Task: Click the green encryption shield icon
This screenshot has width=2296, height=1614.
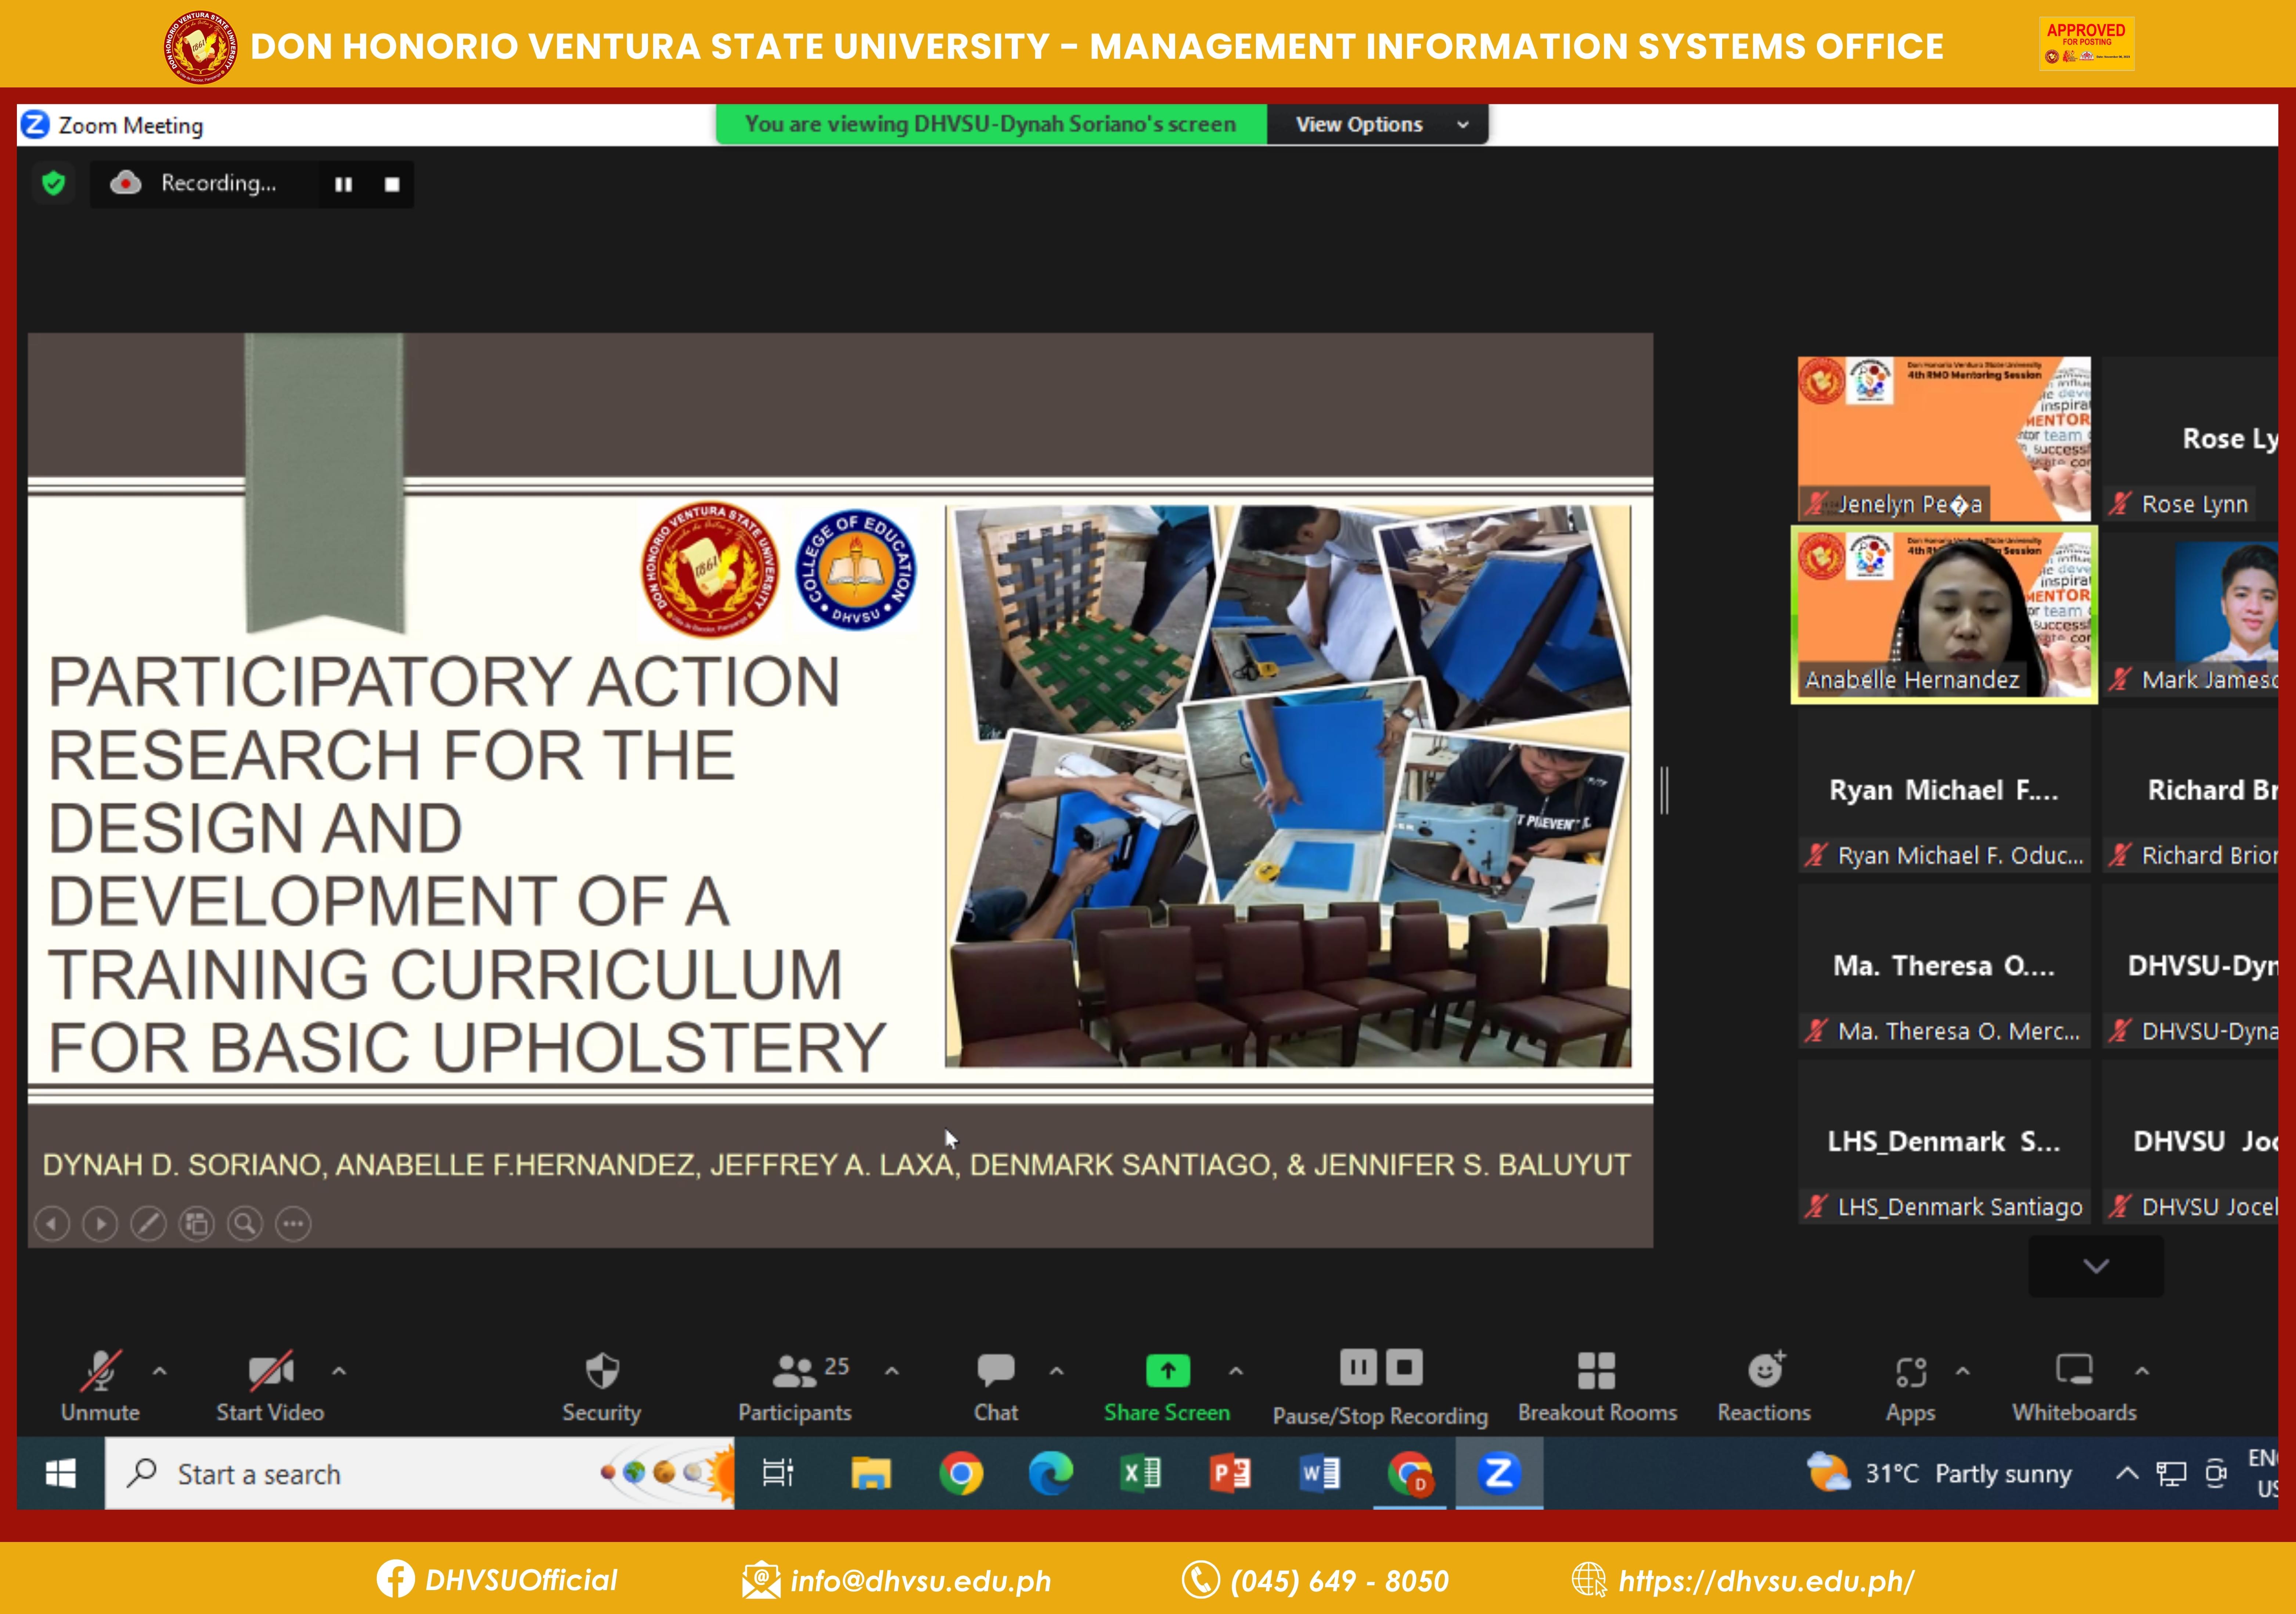Action: click(x=54, y=183)
